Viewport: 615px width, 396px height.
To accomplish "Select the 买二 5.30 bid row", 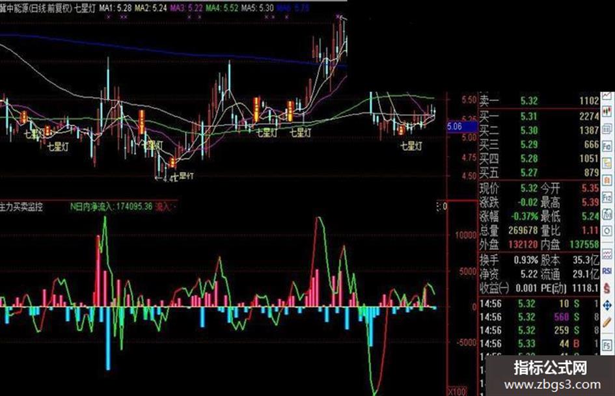I will pyautogui.click(x=540, y=130).
